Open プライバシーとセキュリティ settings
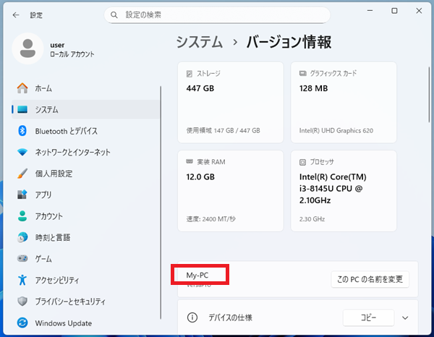The image size is (434, 337). 85,302
